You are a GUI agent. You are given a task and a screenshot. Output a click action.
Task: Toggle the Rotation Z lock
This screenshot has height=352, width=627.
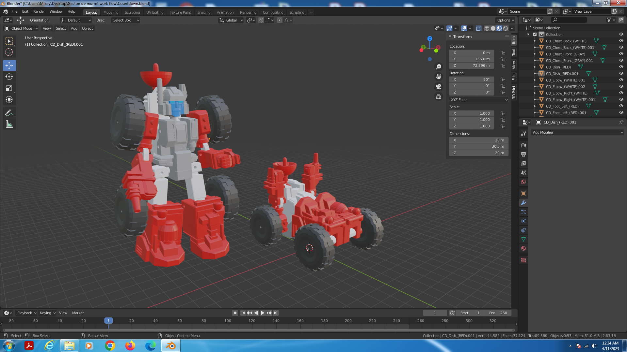[503, 92]
